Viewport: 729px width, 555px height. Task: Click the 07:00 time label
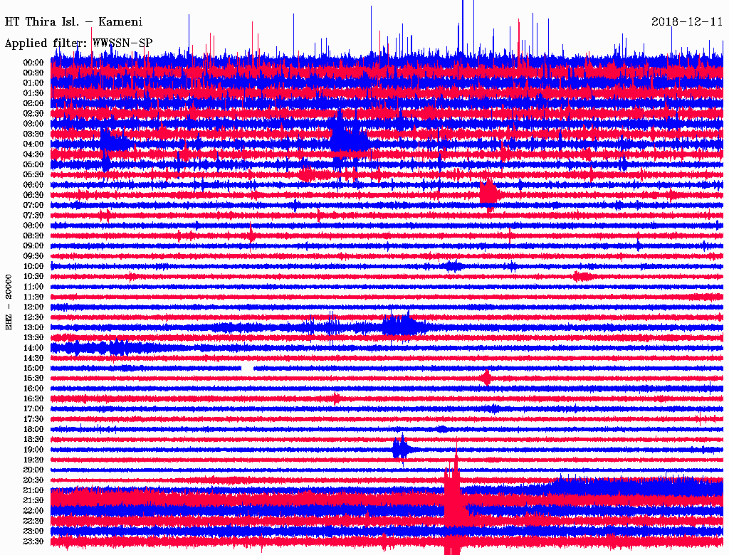(33, 205)
